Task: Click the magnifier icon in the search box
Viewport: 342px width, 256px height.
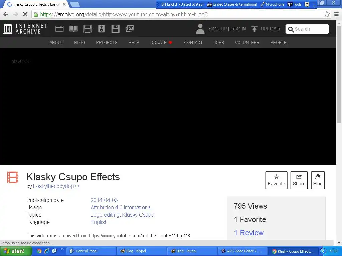Action: [291, 29]
